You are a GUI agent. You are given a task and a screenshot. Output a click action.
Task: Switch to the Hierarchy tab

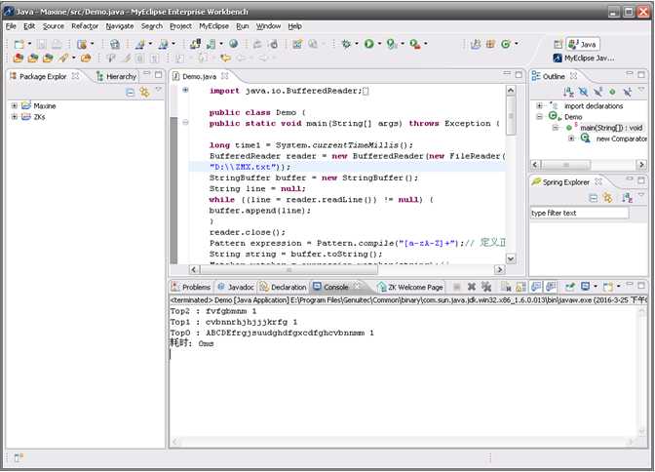click(x=117, y=76)
